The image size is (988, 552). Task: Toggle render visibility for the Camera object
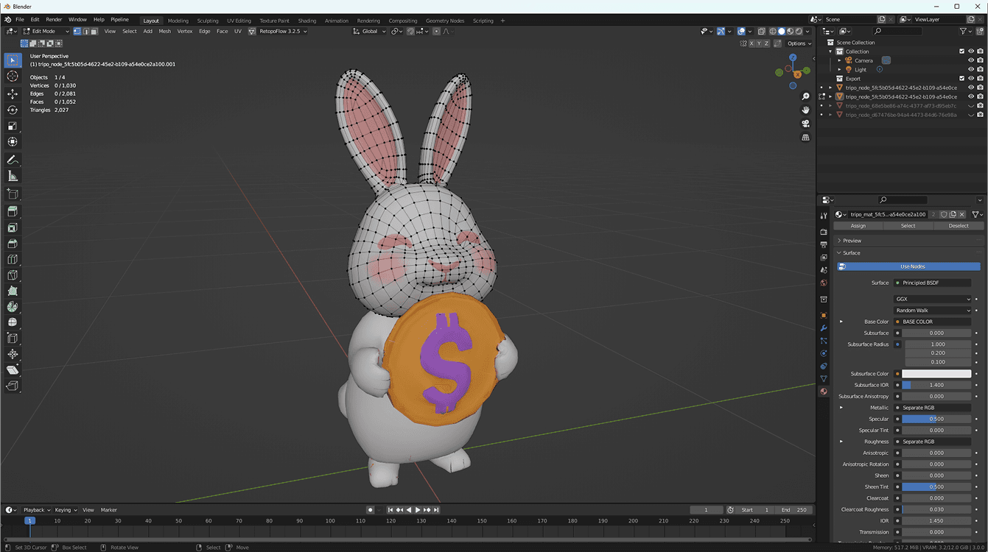[980, 60]
